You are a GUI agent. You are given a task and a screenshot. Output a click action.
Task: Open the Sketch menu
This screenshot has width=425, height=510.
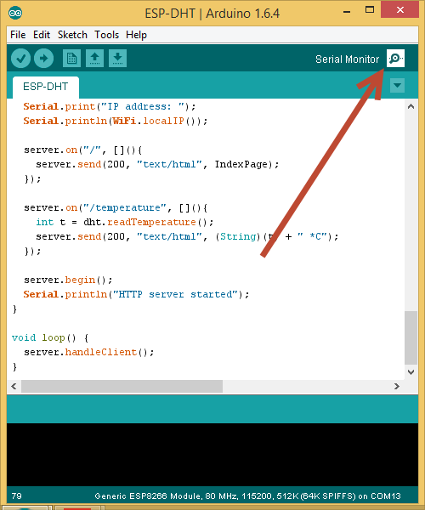pos(72,35)
